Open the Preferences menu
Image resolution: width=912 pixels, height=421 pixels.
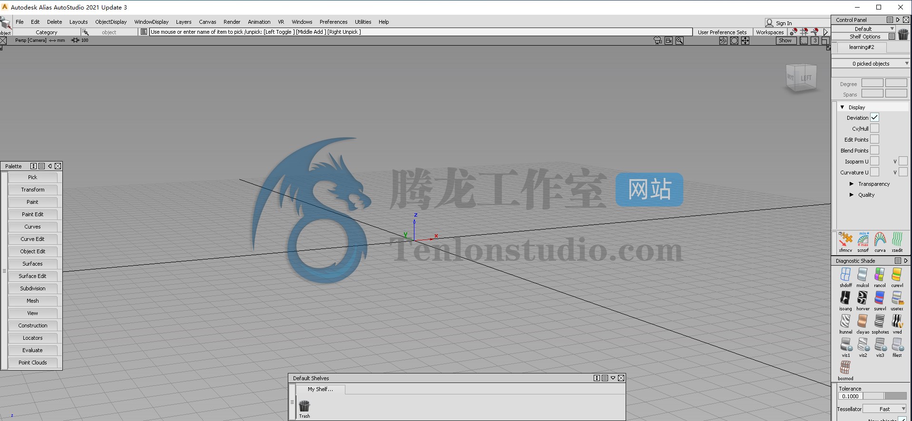[x=333, y=22]
